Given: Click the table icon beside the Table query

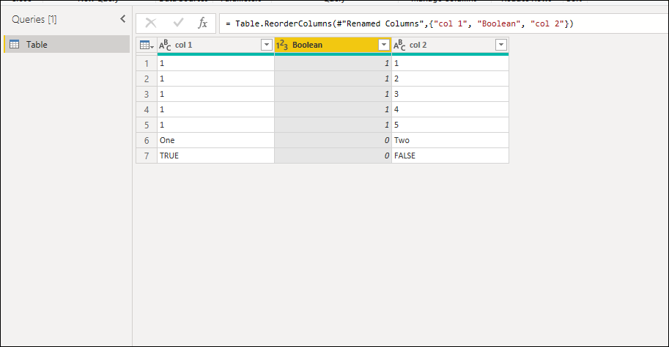Looking at the screenshot, I should [14, 45].
